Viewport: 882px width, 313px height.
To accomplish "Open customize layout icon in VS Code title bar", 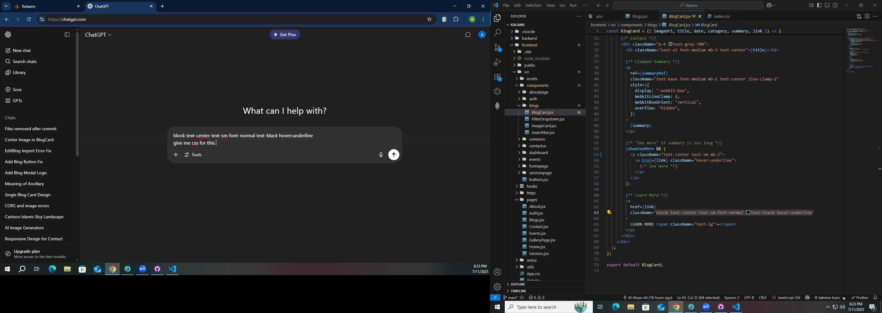I will [x=811, y=5].
